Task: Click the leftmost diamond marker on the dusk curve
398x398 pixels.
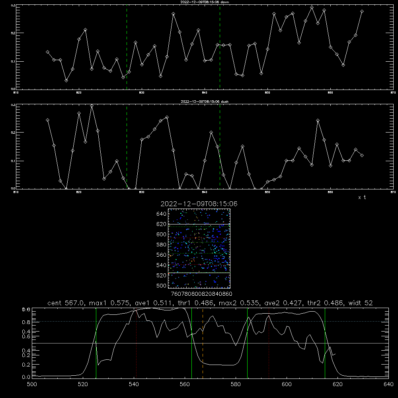Action: tap(47, 120)
